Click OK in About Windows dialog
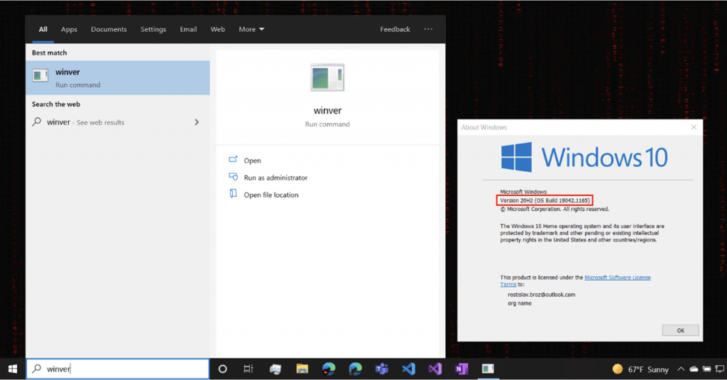The image size is (727, 380). coord(679,330)
